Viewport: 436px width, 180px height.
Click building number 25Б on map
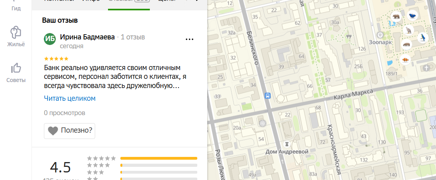(358, 66)
